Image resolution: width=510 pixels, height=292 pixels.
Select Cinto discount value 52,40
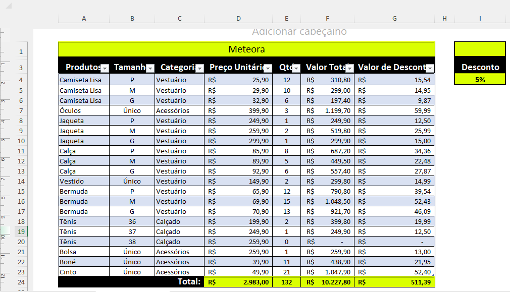(394, 272)
